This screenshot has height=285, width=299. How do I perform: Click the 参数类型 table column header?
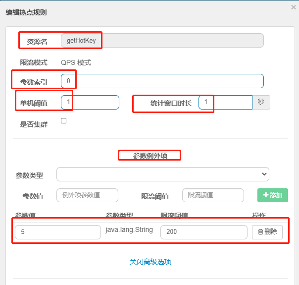(x=119, y=215)
